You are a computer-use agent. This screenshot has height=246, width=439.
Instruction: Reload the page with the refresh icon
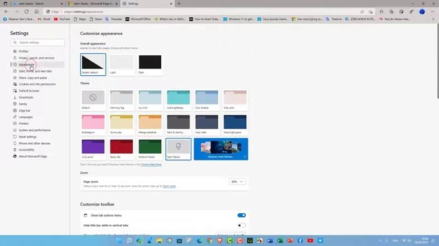tap(26, 12)
